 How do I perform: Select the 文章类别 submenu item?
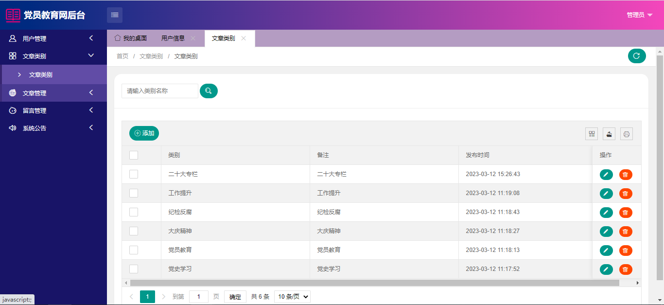coord(54,75)
